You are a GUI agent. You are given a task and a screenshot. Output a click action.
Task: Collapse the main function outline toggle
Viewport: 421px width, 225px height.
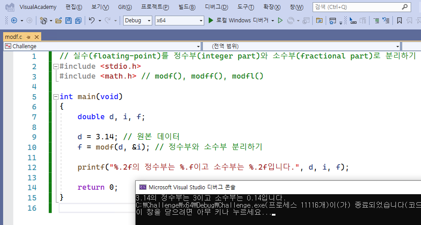point(56,96)
